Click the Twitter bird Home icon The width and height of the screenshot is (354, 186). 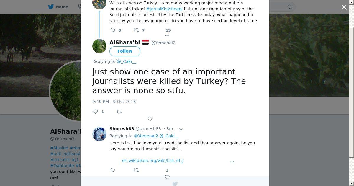(51, 7)
